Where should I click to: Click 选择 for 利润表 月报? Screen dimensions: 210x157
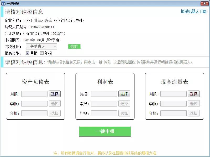tap(124, 94)
